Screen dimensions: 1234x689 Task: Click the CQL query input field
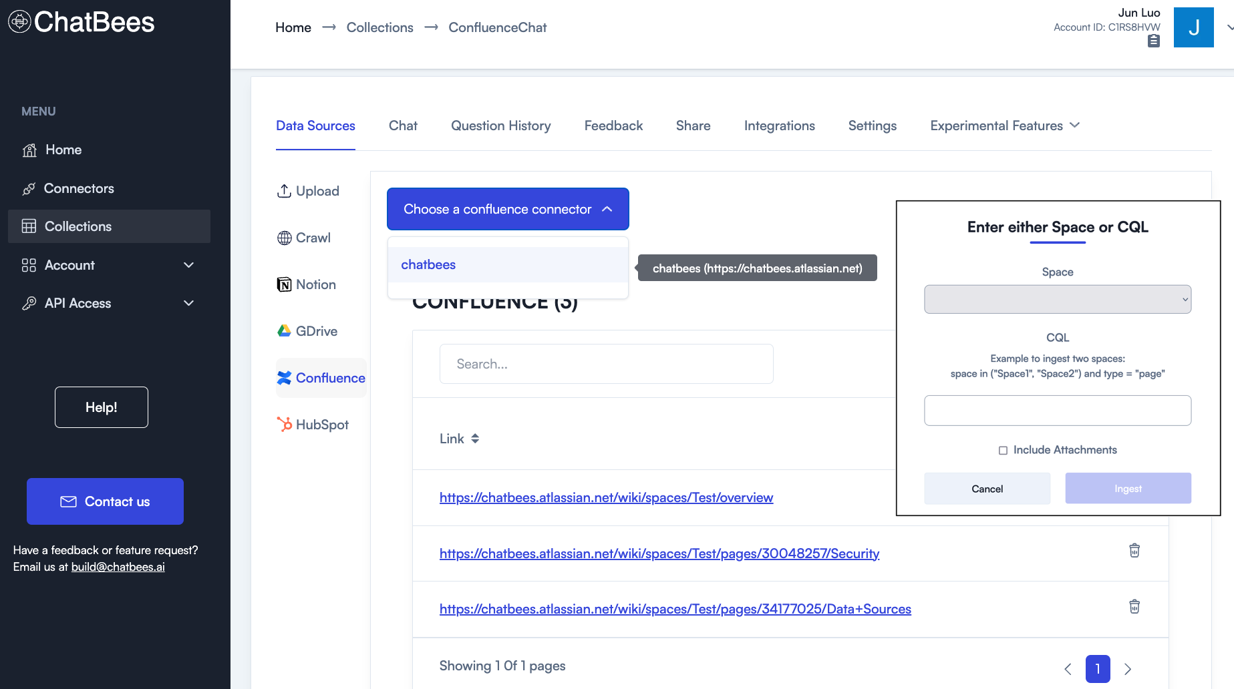click(1057, 411)
